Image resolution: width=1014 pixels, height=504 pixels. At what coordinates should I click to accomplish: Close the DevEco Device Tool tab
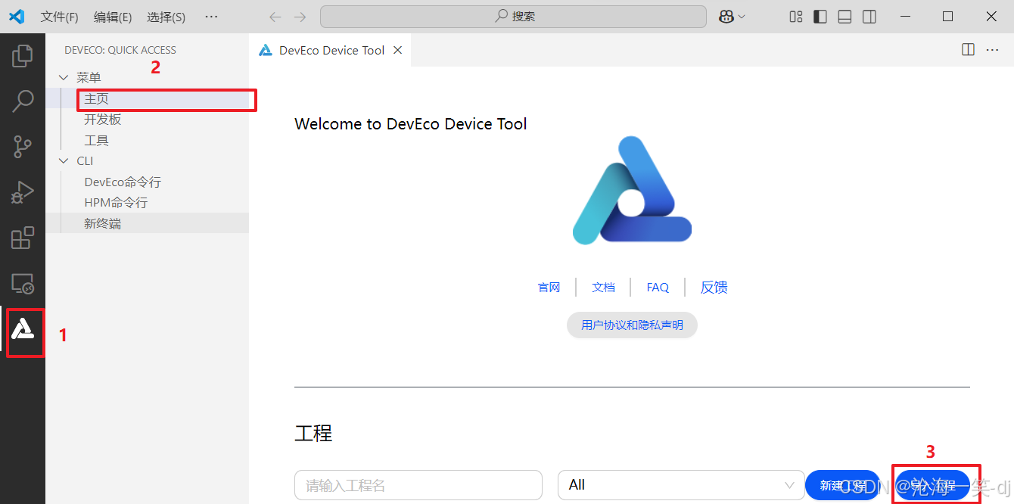(397, 50)
